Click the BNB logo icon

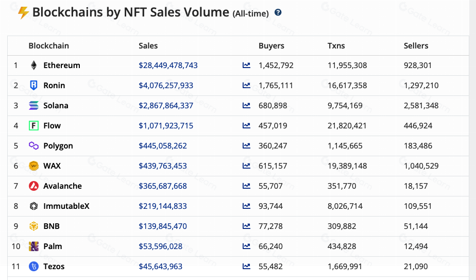point(33,226)
